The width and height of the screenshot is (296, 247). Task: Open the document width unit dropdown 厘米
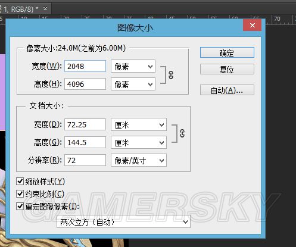pos(139,124)
